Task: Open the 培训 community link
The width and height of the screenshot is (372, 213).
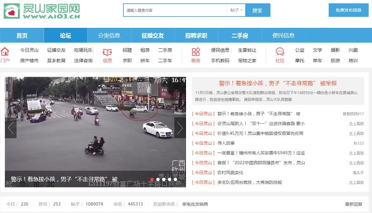Action: [353, 60]
